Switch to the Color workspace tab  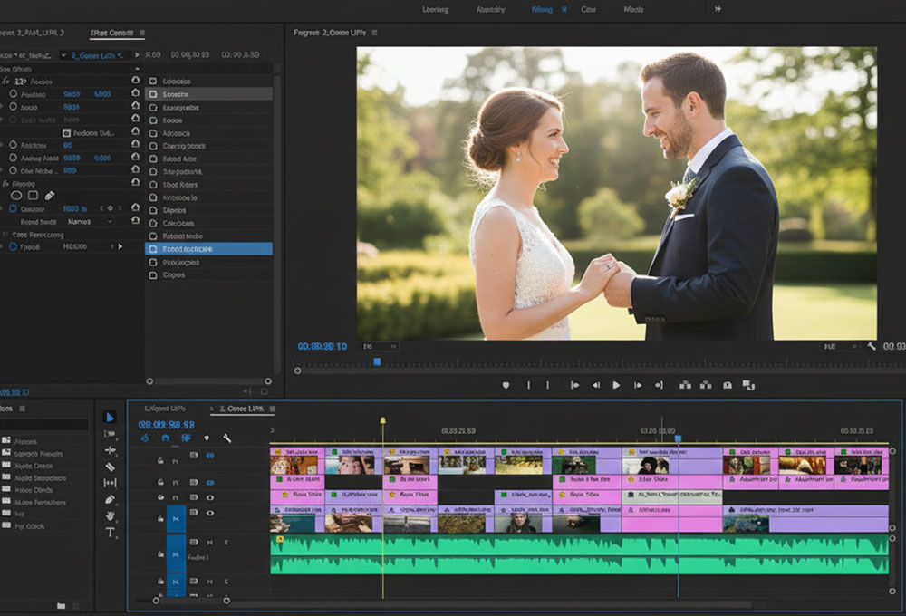(588, 10)
